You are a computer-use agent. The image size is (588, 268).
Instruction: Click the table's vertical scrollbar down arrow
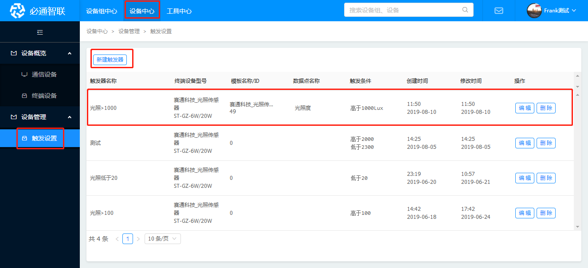tap(577, 227)
